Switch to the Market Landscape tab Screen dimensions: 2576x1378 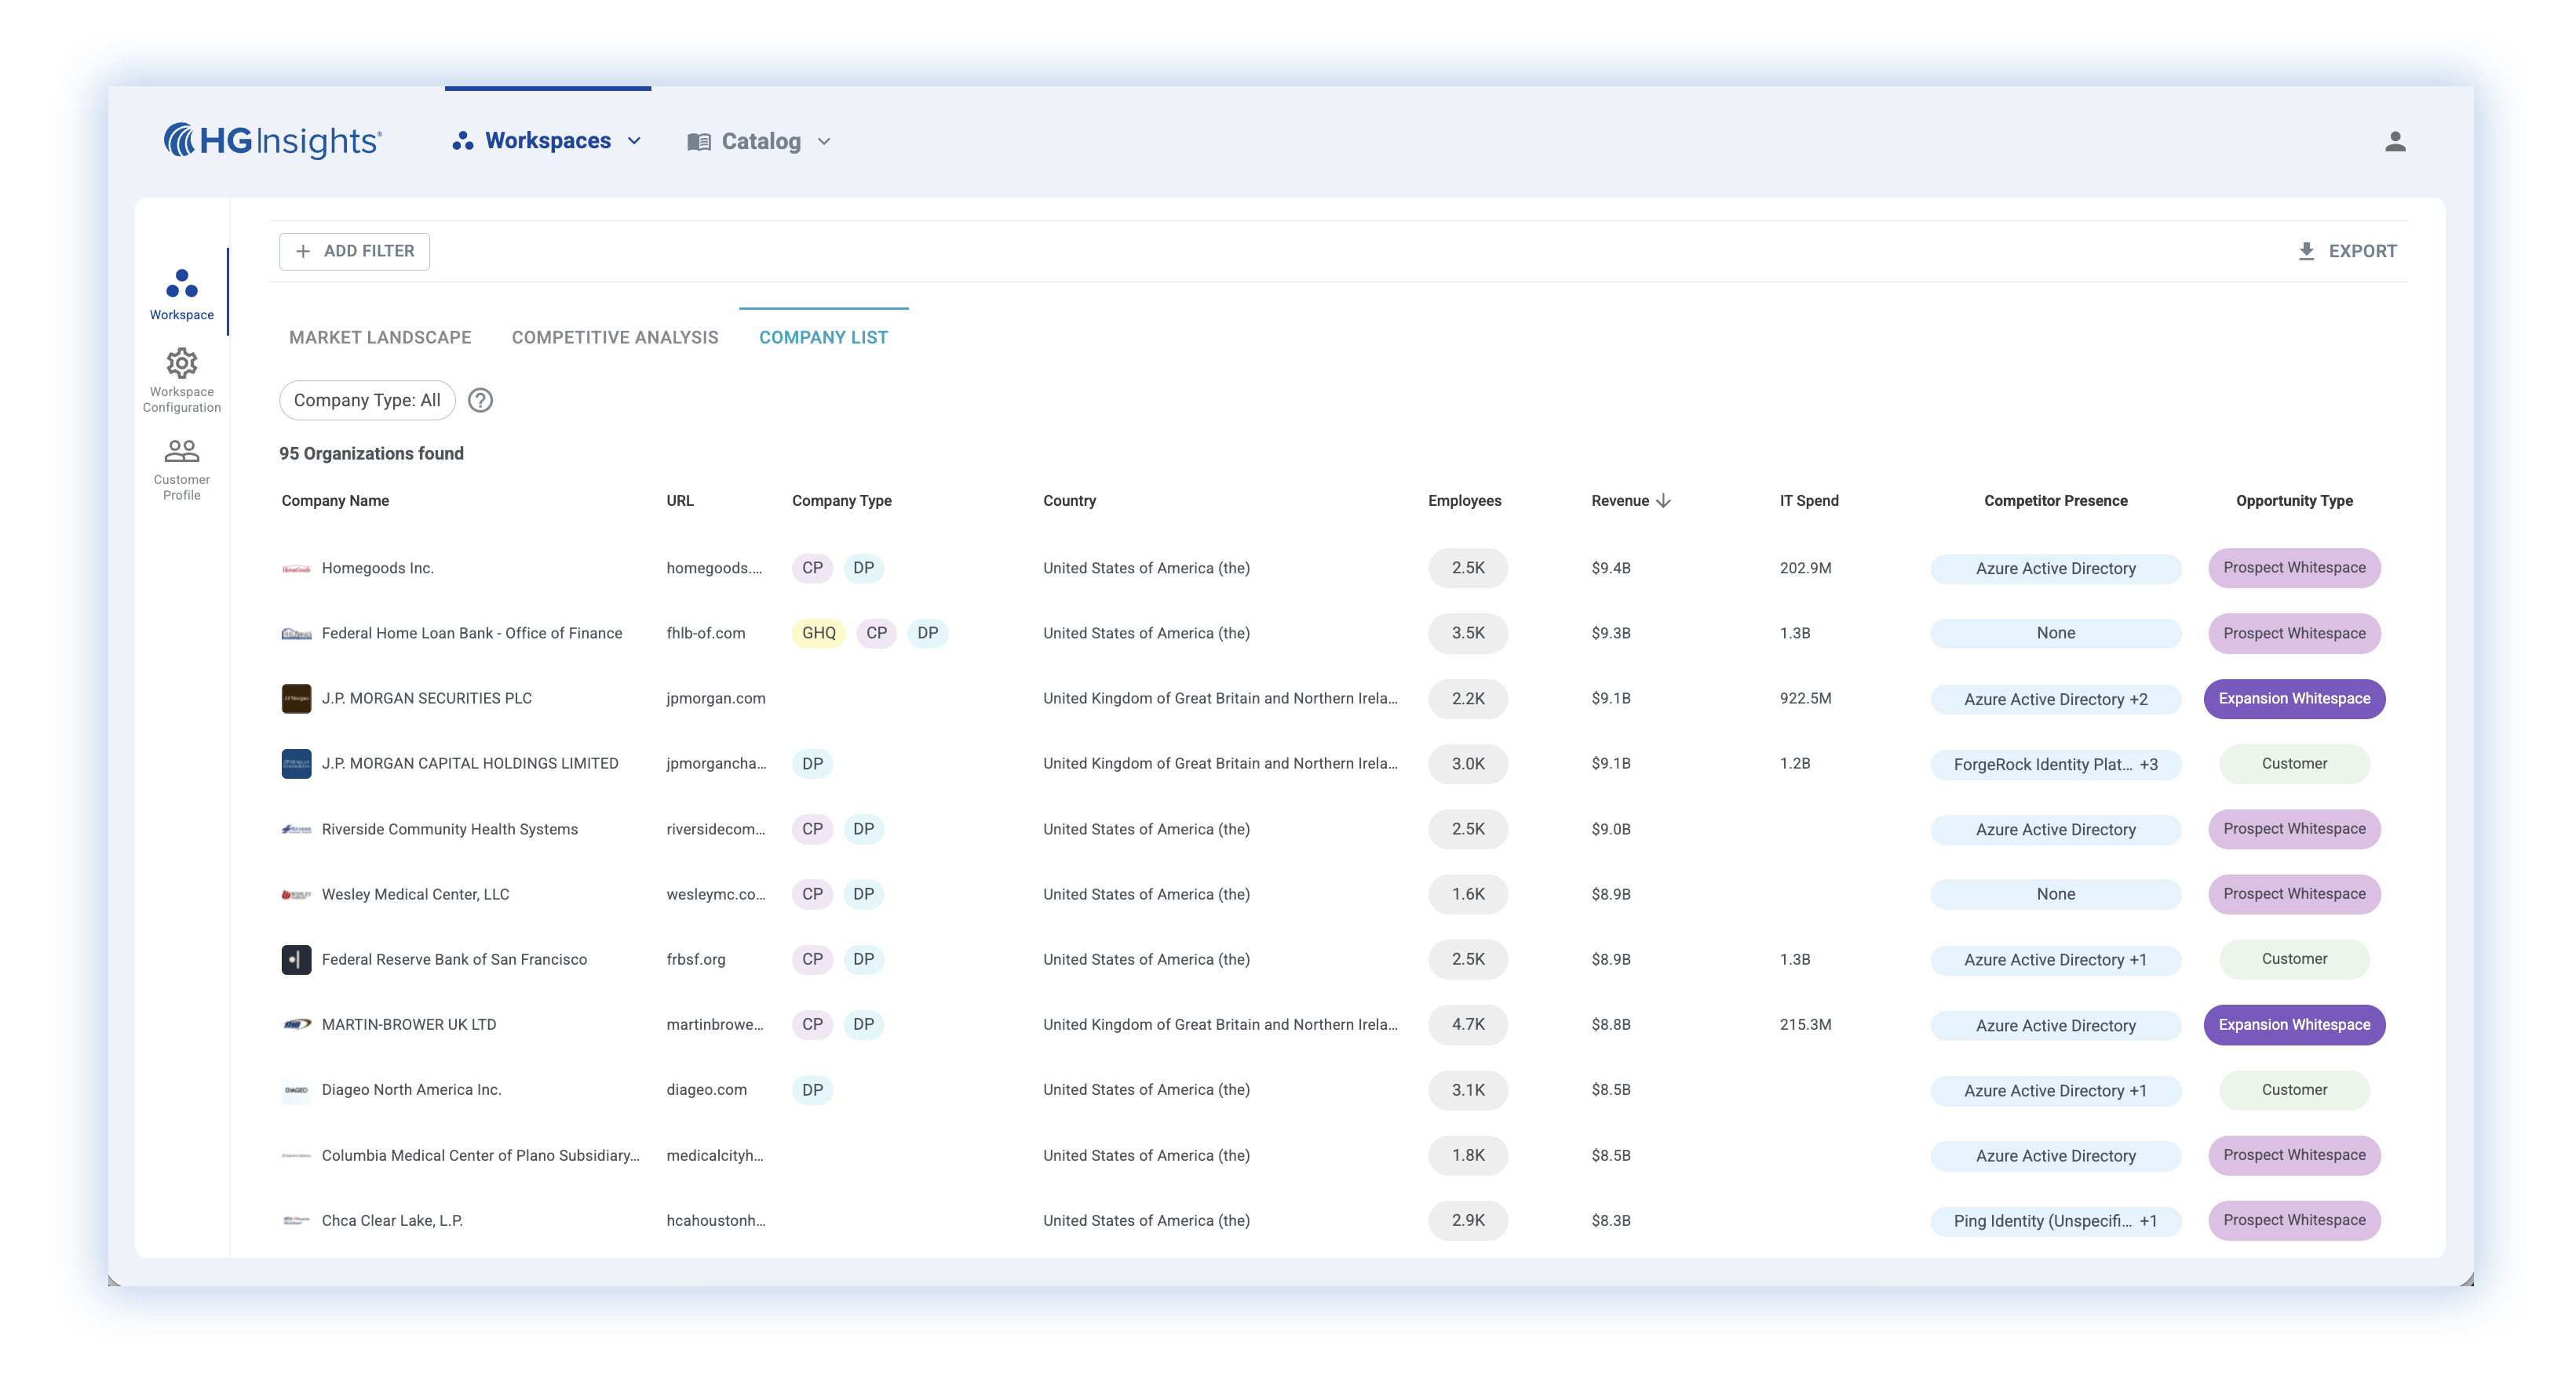[380, 338]
